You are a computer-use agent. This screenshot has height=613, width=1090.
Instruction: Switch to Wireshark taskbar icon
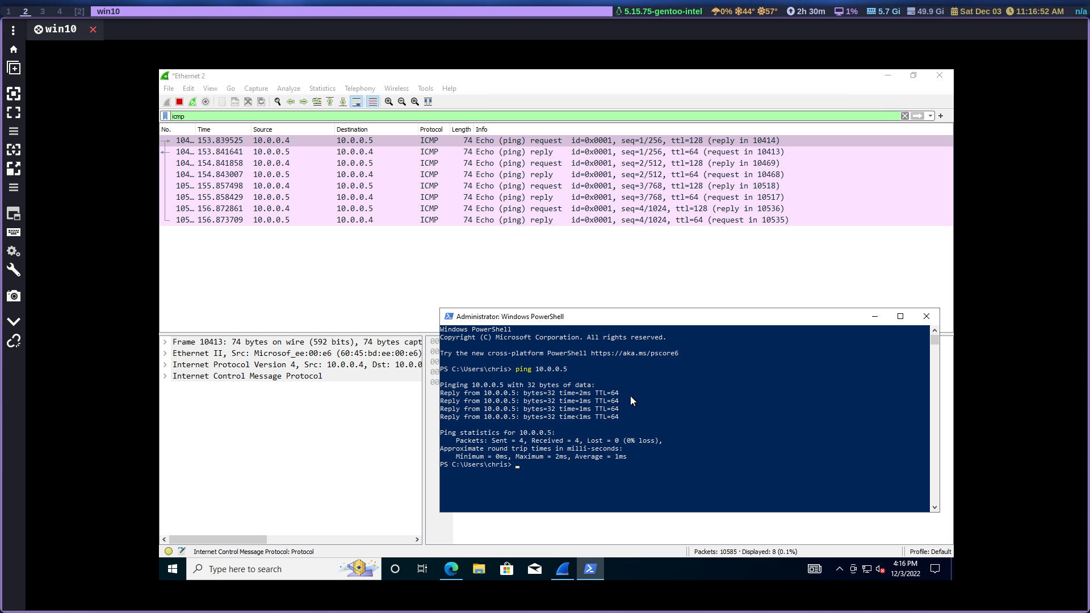point(563,569)
